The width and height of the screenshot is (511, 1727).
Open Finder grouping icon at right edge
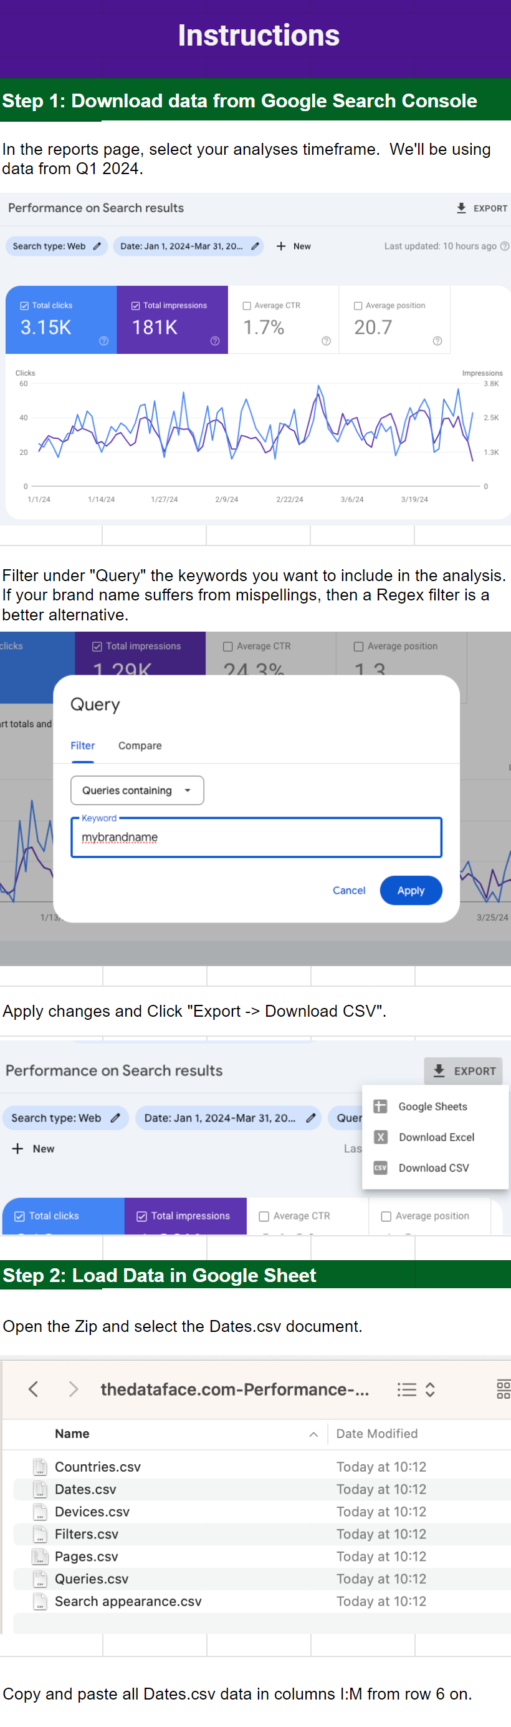[504, 1389]
